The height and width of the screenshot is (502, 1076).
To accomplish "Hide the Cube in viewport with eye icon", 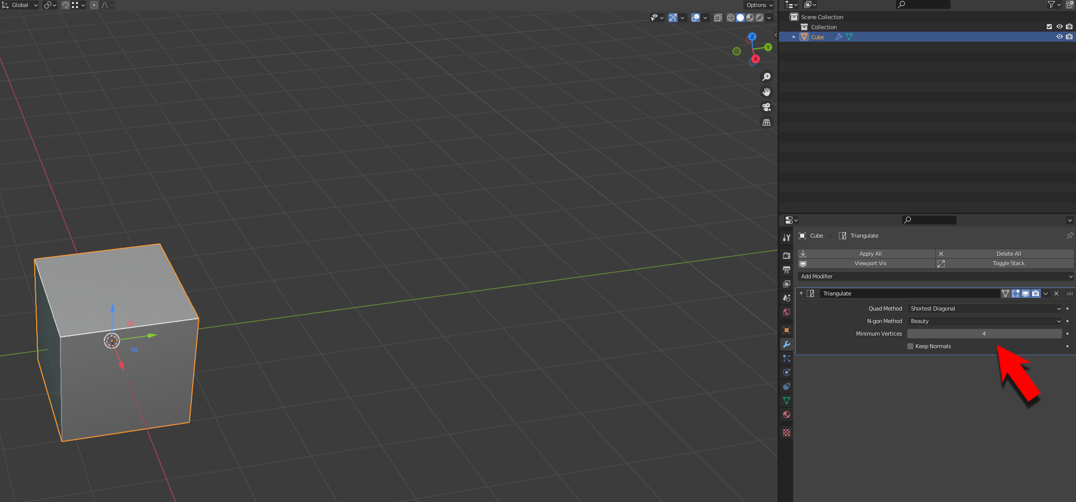I will (1059, 37).
